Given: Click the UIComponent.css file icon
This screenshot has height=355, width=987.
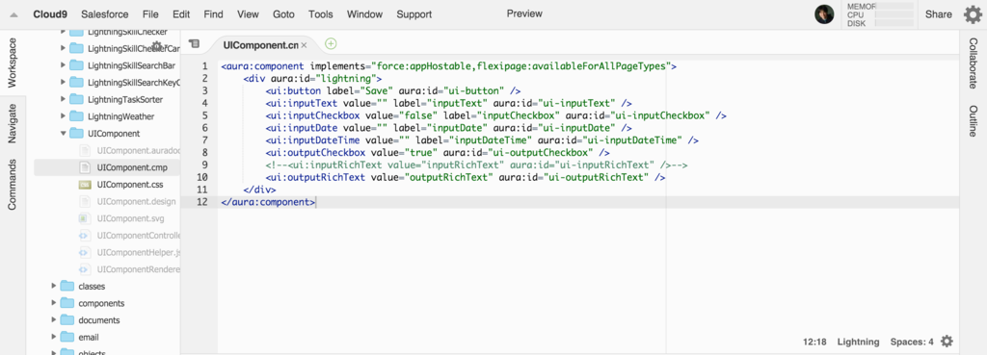Looking at the screenshot, I should pos(85,185).
